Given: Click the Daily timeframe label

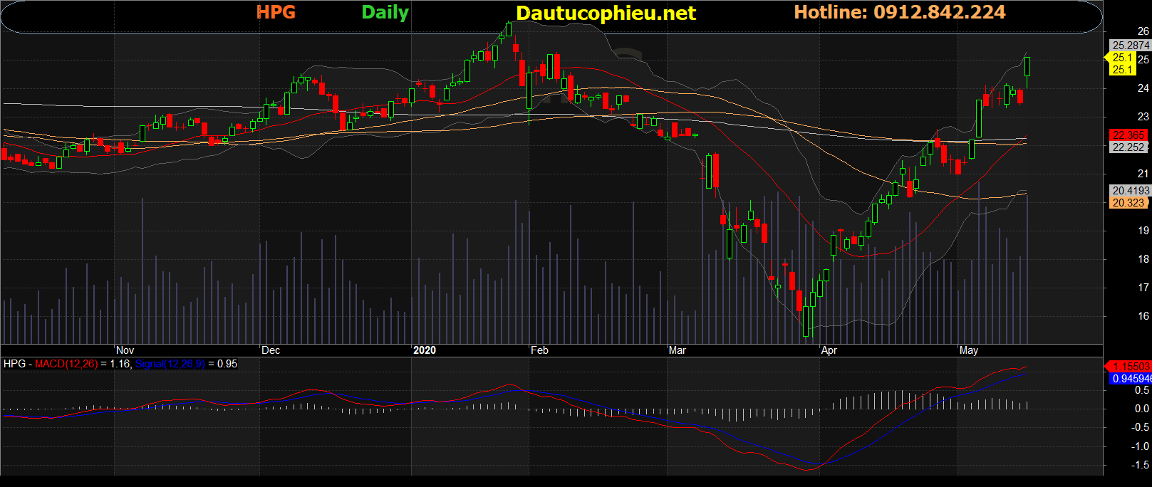Looking at the screenshot, I should pos(385,13).
